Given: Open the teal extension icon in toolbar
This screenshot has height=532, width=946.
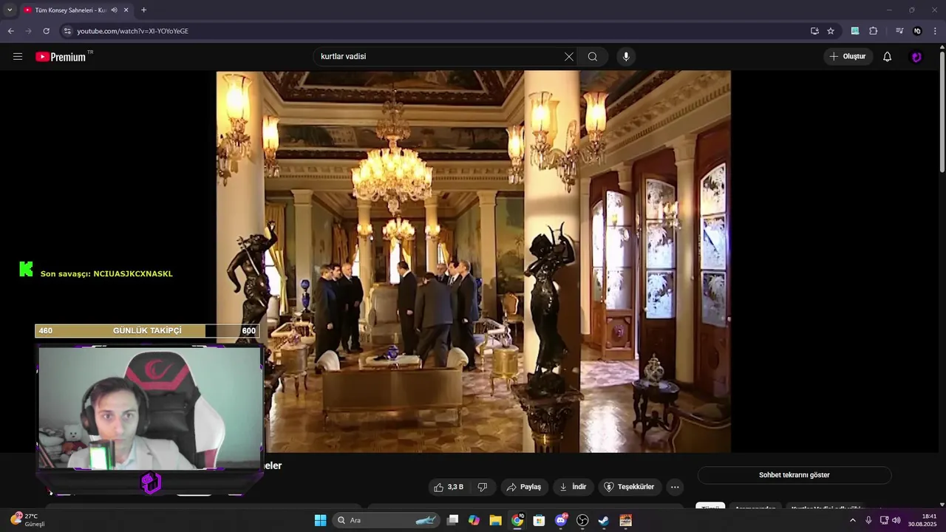Looking at the screenshot, I should pyautogui.click(x=855, y=31).
